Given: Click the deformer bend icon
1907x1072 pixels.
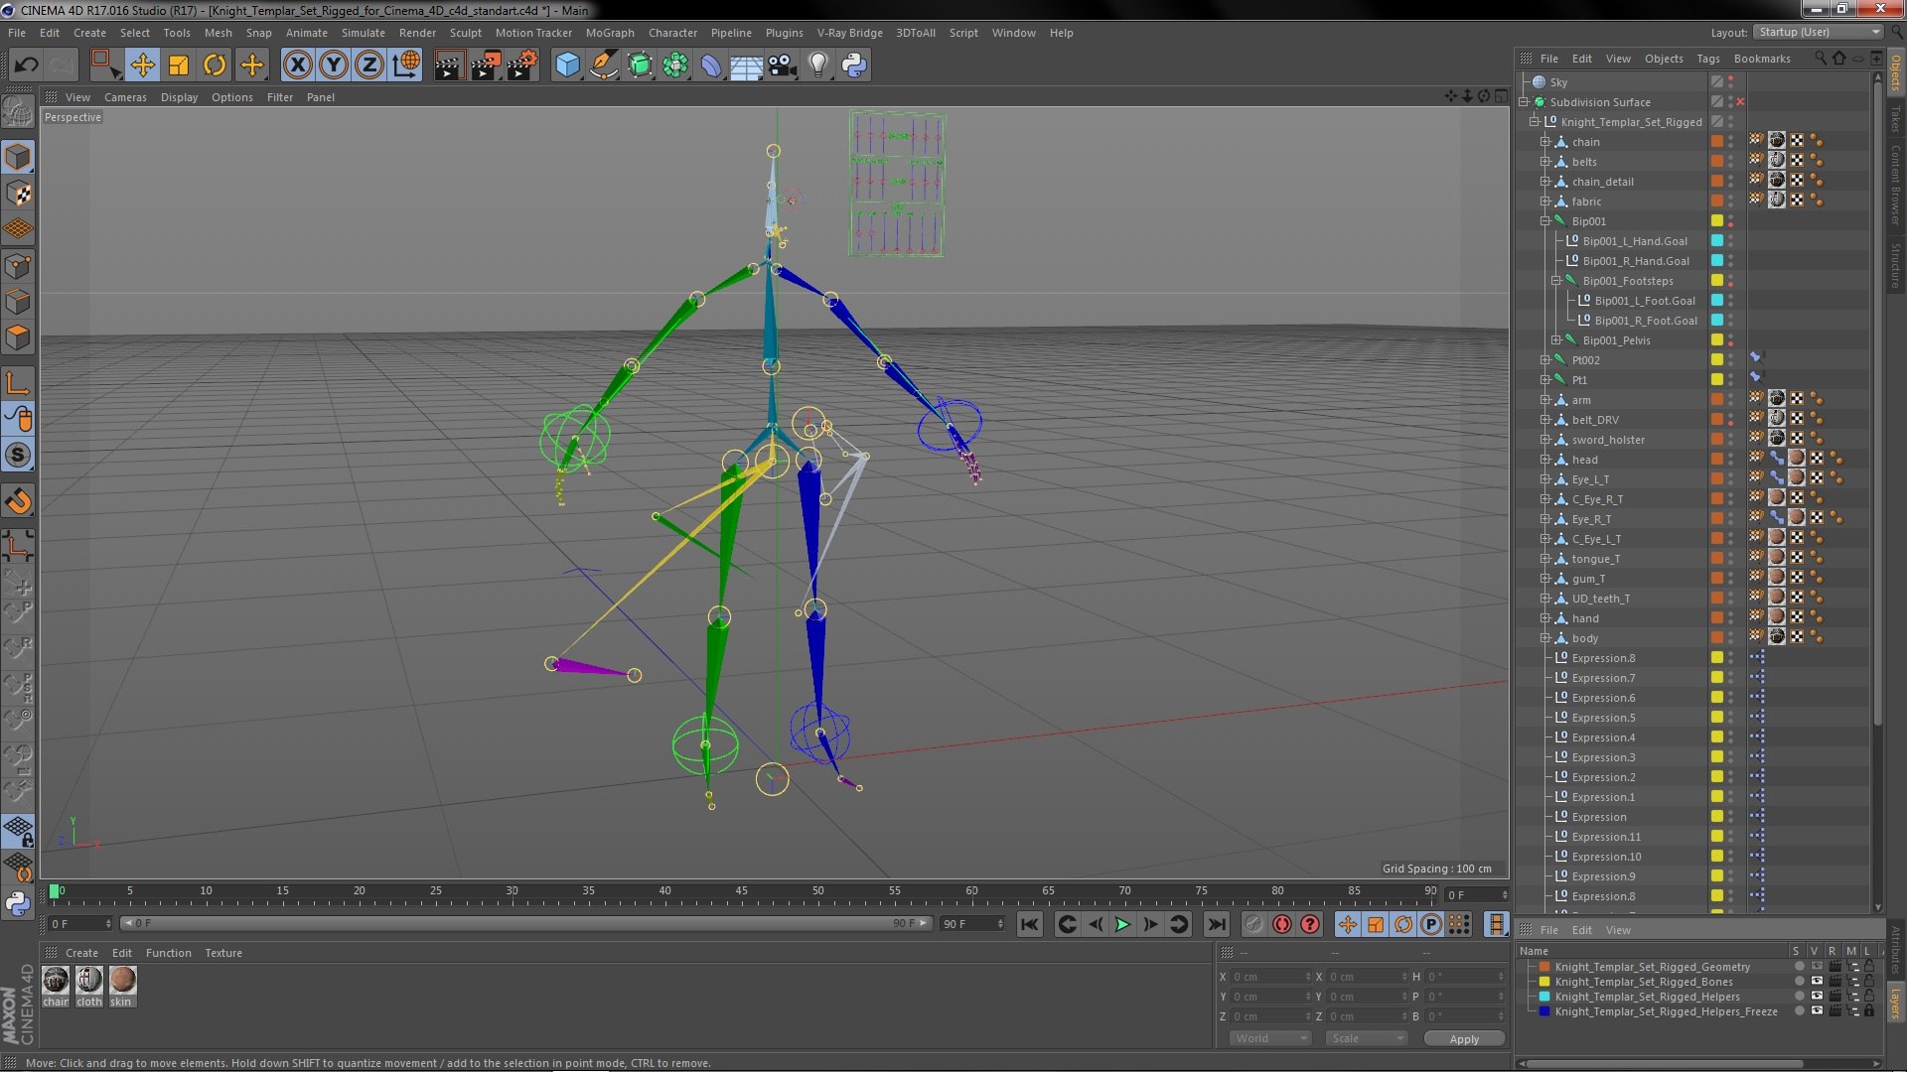Looking at the screenshot, I should click(711, 66).
